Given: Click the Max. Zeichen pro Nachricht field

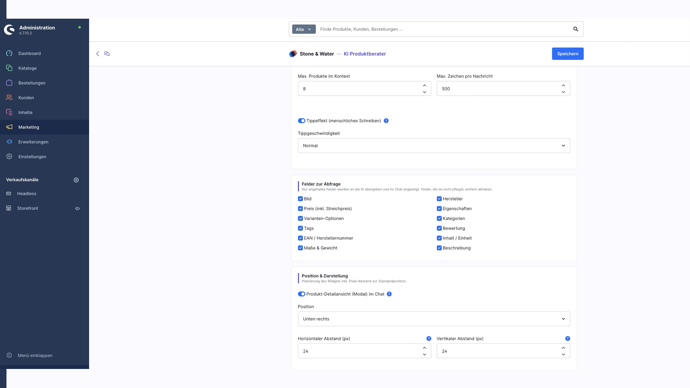Looking at the screenshot, I should (x=503, y=89).
